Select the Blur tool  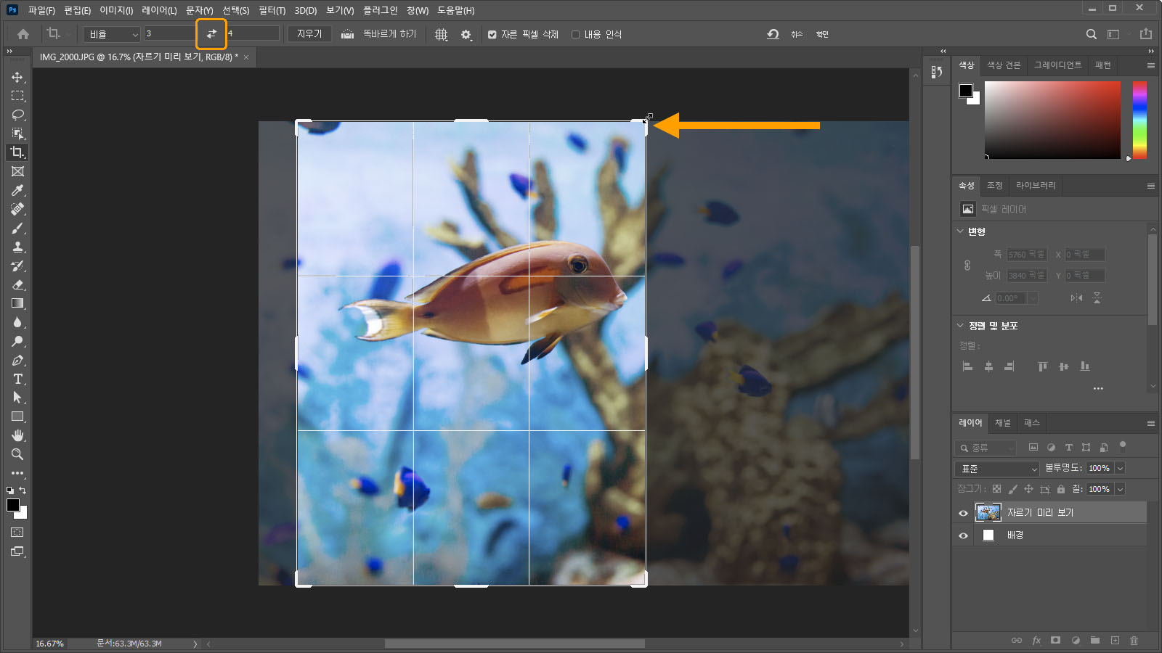pyautogui.click(x=17, y=322)
